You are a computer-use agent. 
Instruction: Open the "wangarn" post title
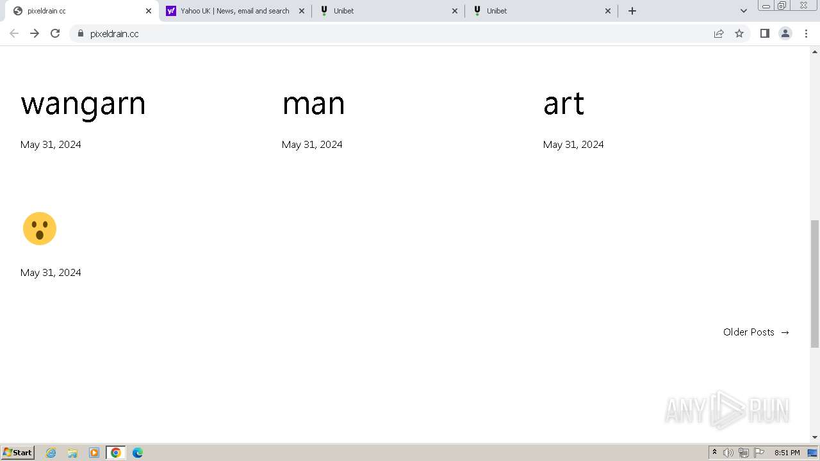coord(83,104)
